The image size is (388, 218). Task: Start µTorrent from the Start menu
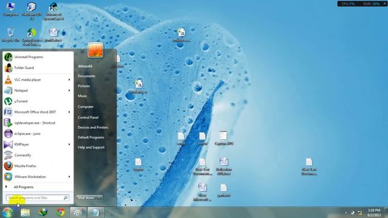click(38, 101)
